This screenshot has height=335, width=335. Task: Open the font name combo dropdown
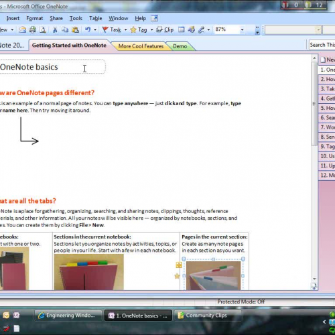[318, 29]
